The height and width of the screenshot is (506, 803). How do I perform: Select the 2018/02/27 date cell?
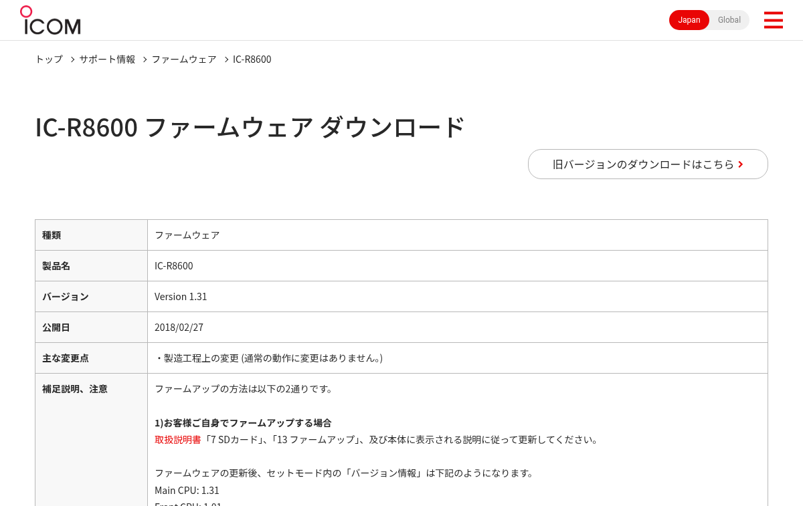click(458, 328)
